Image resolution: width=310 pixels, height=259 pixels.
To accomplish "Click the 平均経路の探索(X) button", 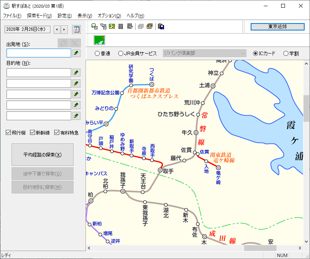I will click(42, 155).
